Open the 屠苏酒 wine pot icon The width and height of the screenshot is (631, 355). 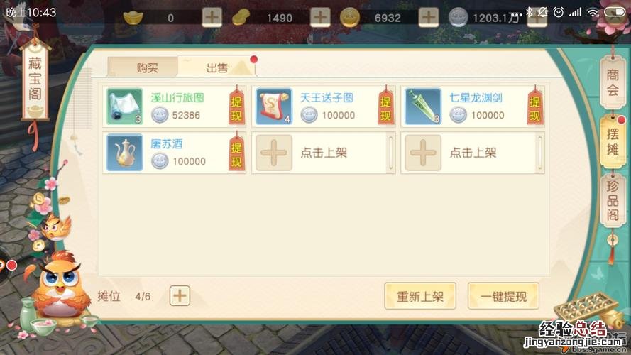click(125, 153)
